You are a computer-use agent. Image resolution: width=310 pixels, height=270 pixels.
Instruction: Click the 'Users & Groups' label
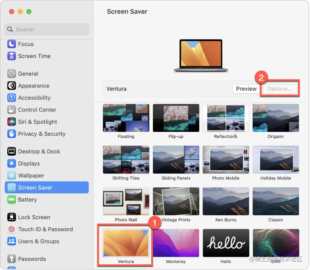coord(39,241)
